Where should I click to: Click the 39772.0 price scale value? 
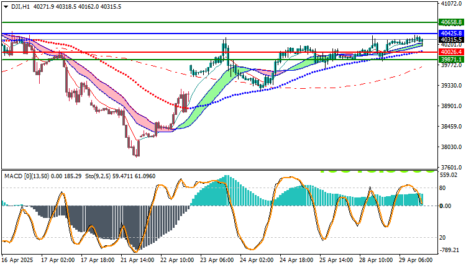tap(452, 65)
